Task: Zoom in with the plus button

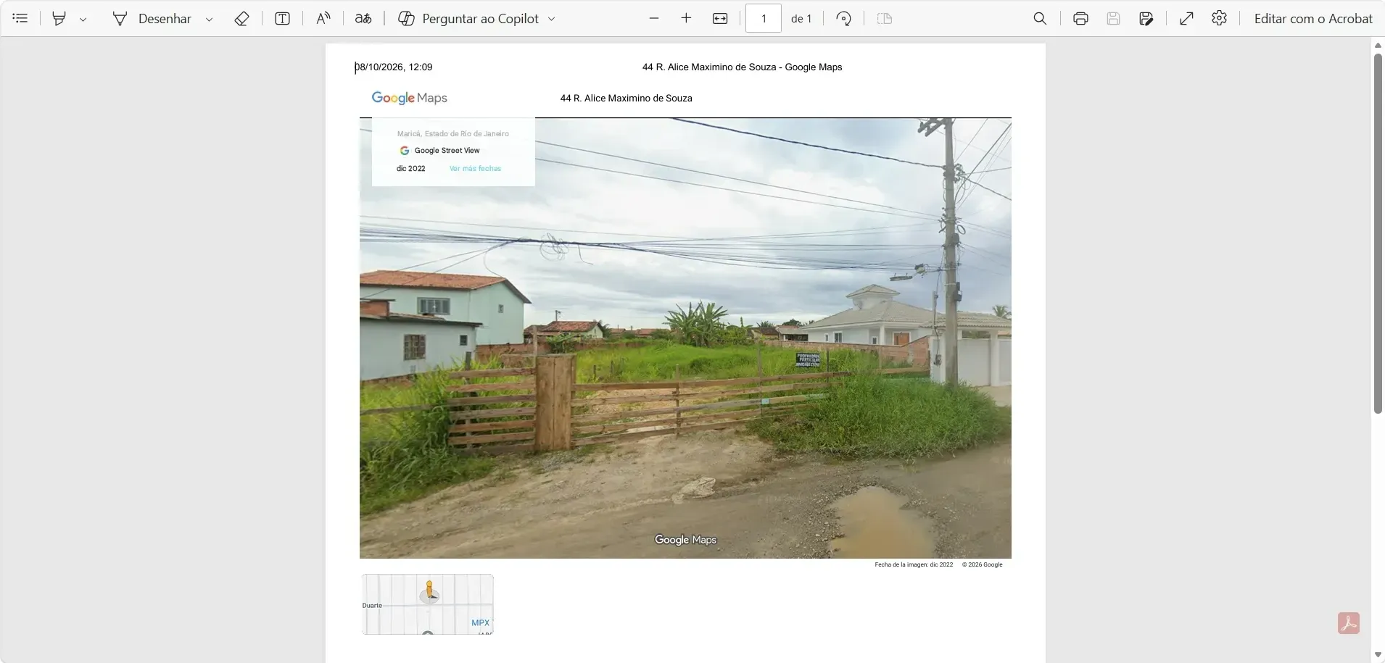Action: (x=686, y=18)
